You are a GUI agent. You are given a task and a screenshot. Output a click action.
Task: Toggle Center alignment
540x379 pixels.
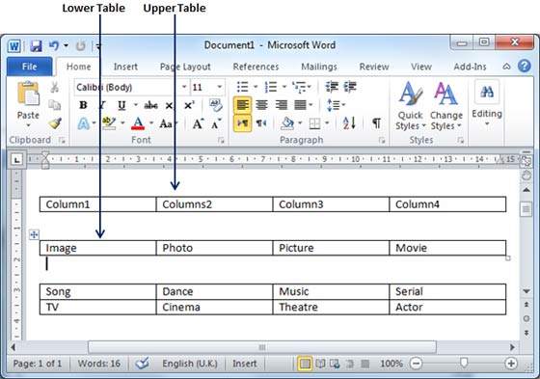coord(261,105)
